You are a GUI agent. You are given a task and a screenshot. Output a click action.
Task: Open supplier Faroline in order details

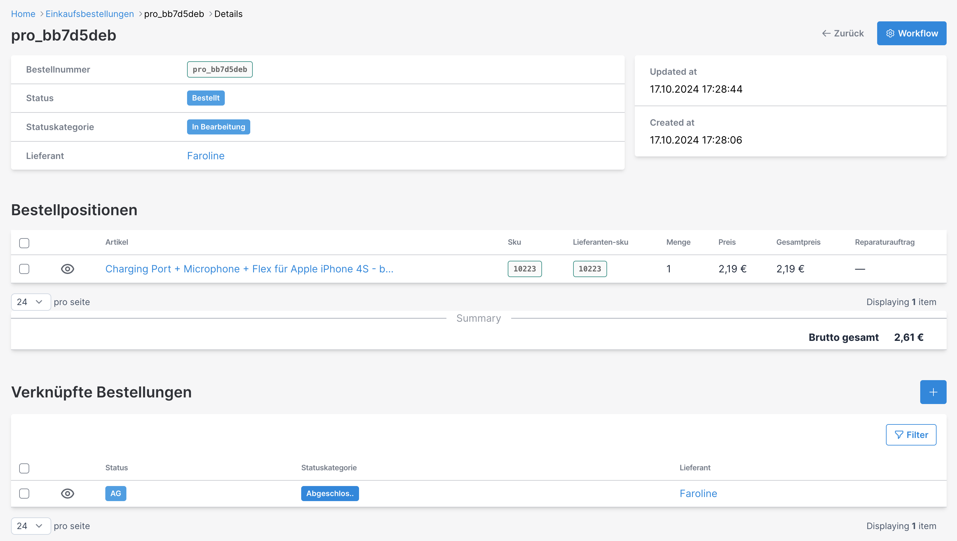[x=206, y=156]
